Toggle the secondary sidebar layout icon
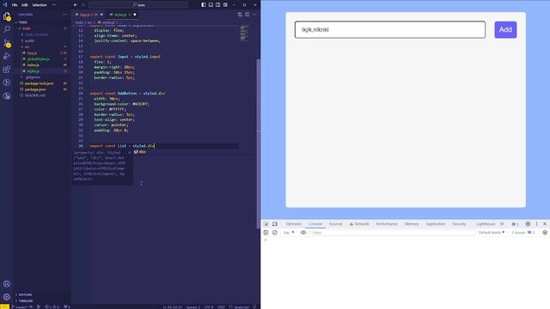550x309 pixels. click(x=218, y=5)
